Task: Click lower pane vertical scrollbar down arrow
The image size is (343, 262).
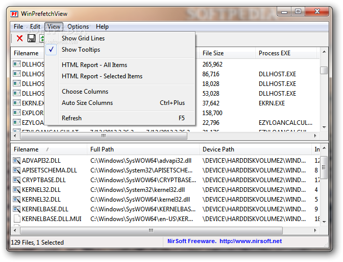Action: point(324,222)
